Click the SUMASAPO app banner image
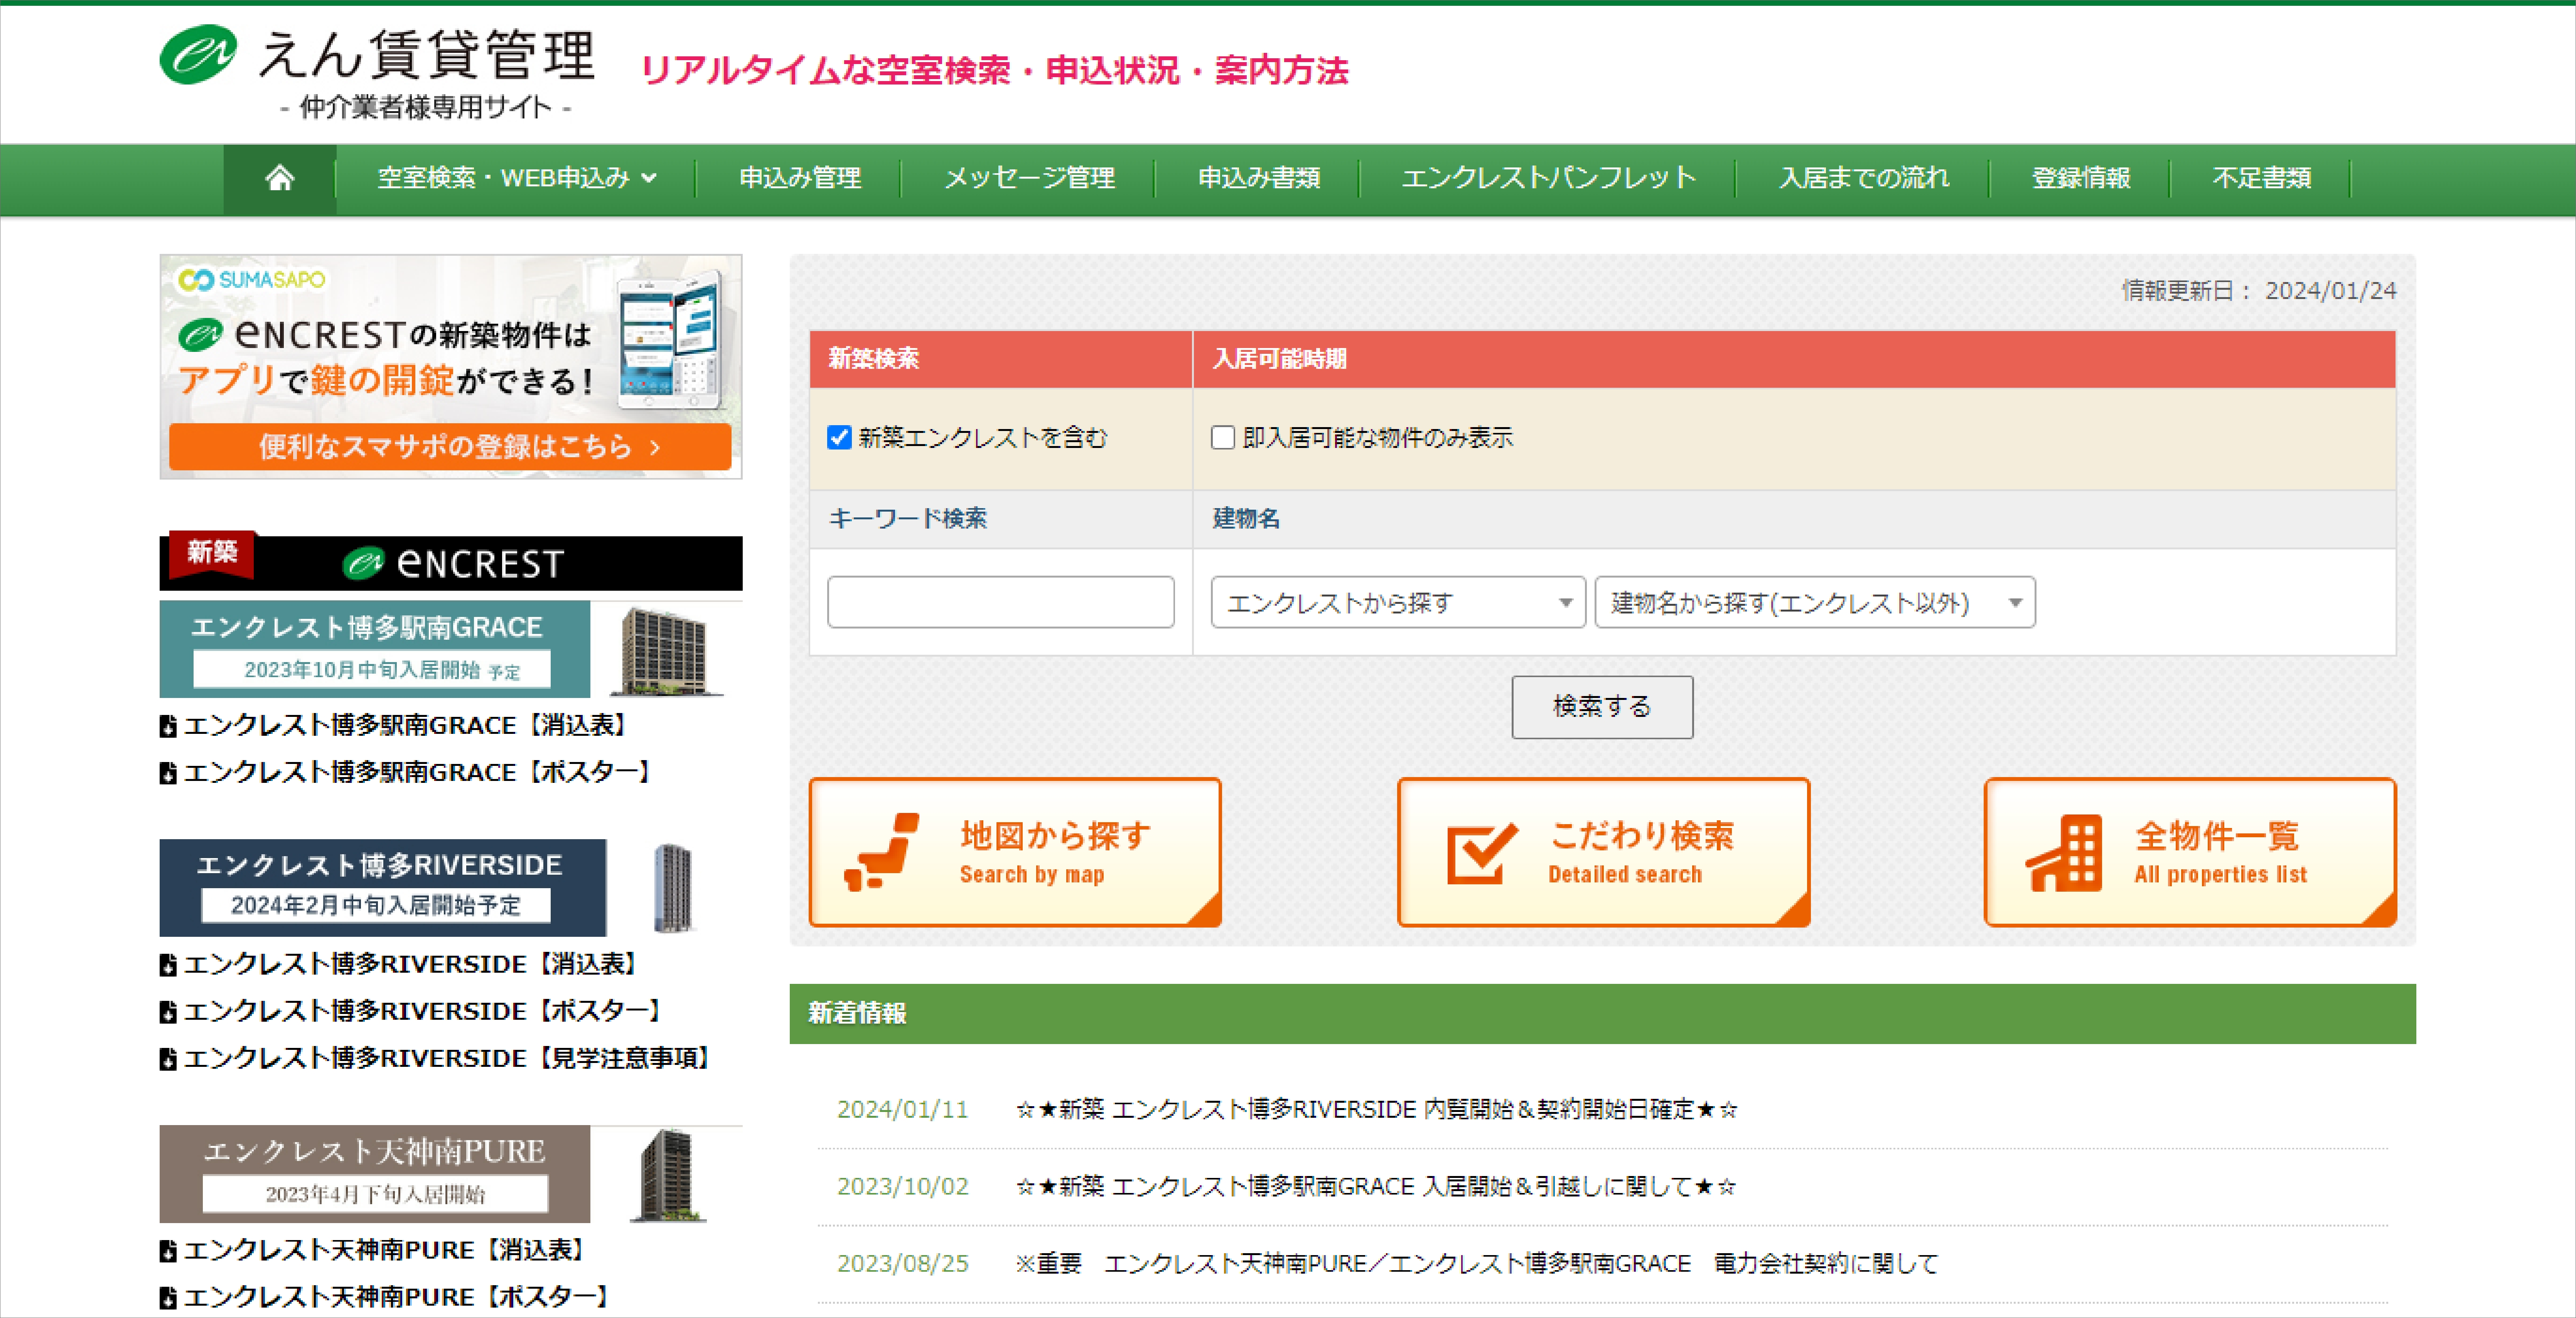The image size is (2576, 1318). [451, 366]
